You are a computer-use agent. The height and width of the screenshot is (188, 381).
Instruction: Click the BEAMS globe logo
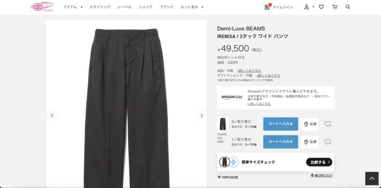click(42, 7)
